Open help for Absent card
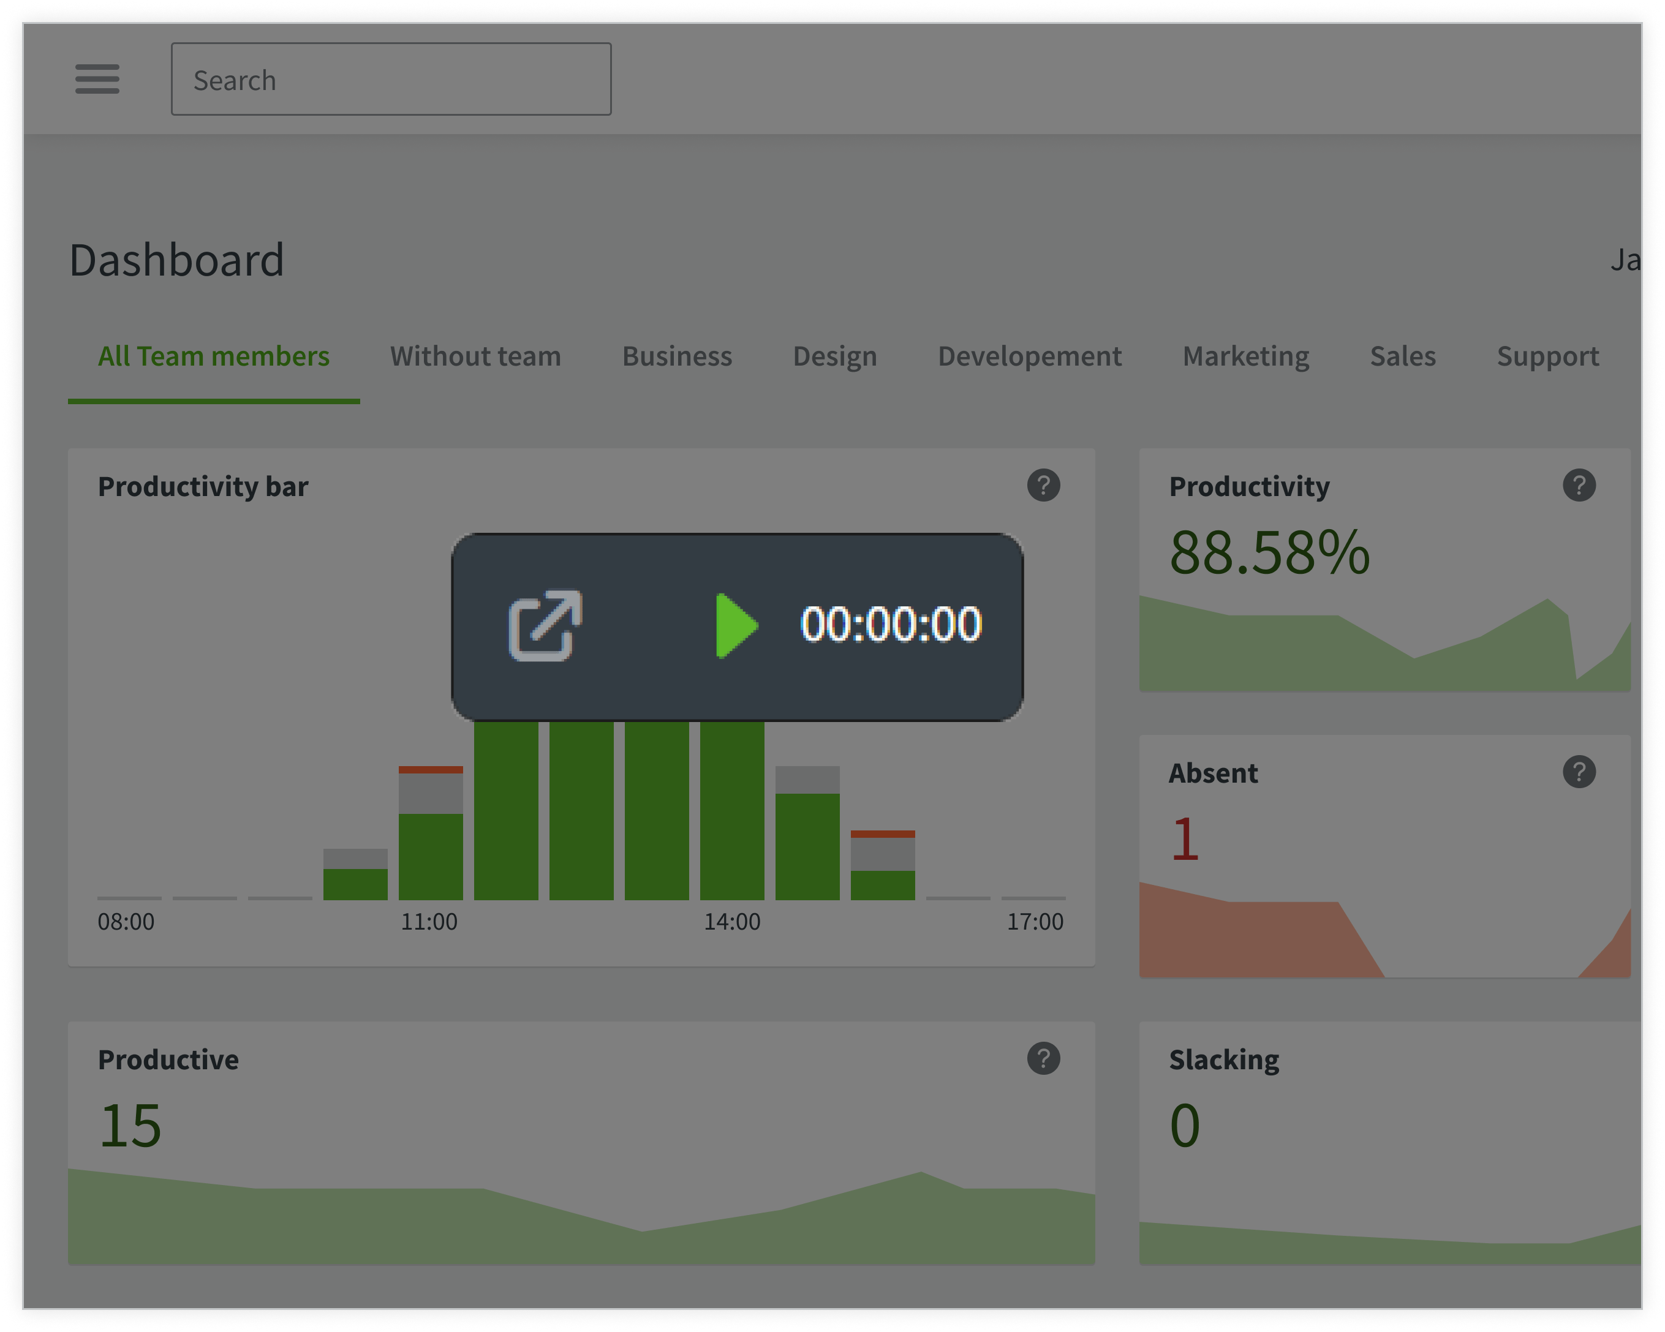The image size is (1665, 1332). pyautogui.click(x=1579, y=772)
